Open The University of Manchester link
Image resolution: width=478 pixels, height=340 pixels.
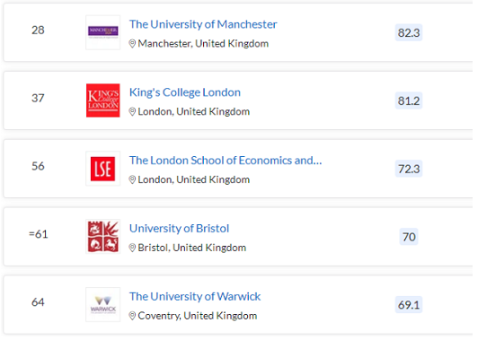coord(203,24)
